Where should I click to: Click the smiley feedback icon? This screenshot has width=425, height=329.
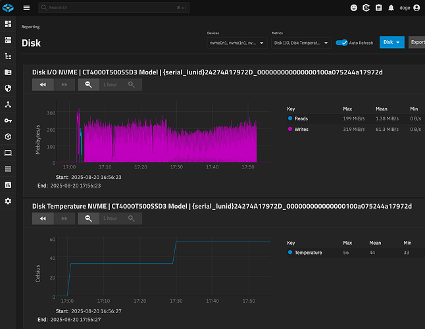pos(354,8)
